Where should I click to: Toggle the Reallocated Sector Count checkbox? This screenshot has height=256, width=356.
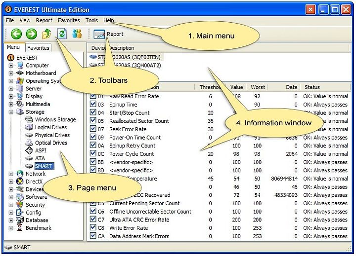point(93,120)
